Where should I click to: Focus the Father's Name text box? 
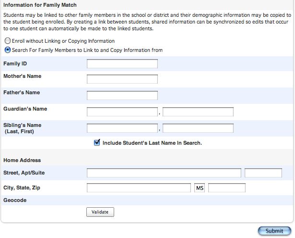click(122, 95)
